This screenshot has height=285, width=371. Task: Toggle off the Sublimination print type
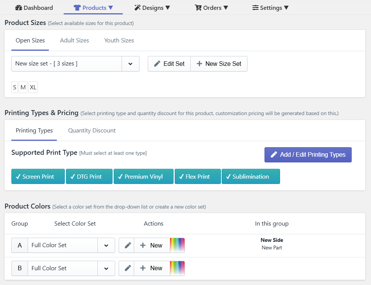pos(250,176)
